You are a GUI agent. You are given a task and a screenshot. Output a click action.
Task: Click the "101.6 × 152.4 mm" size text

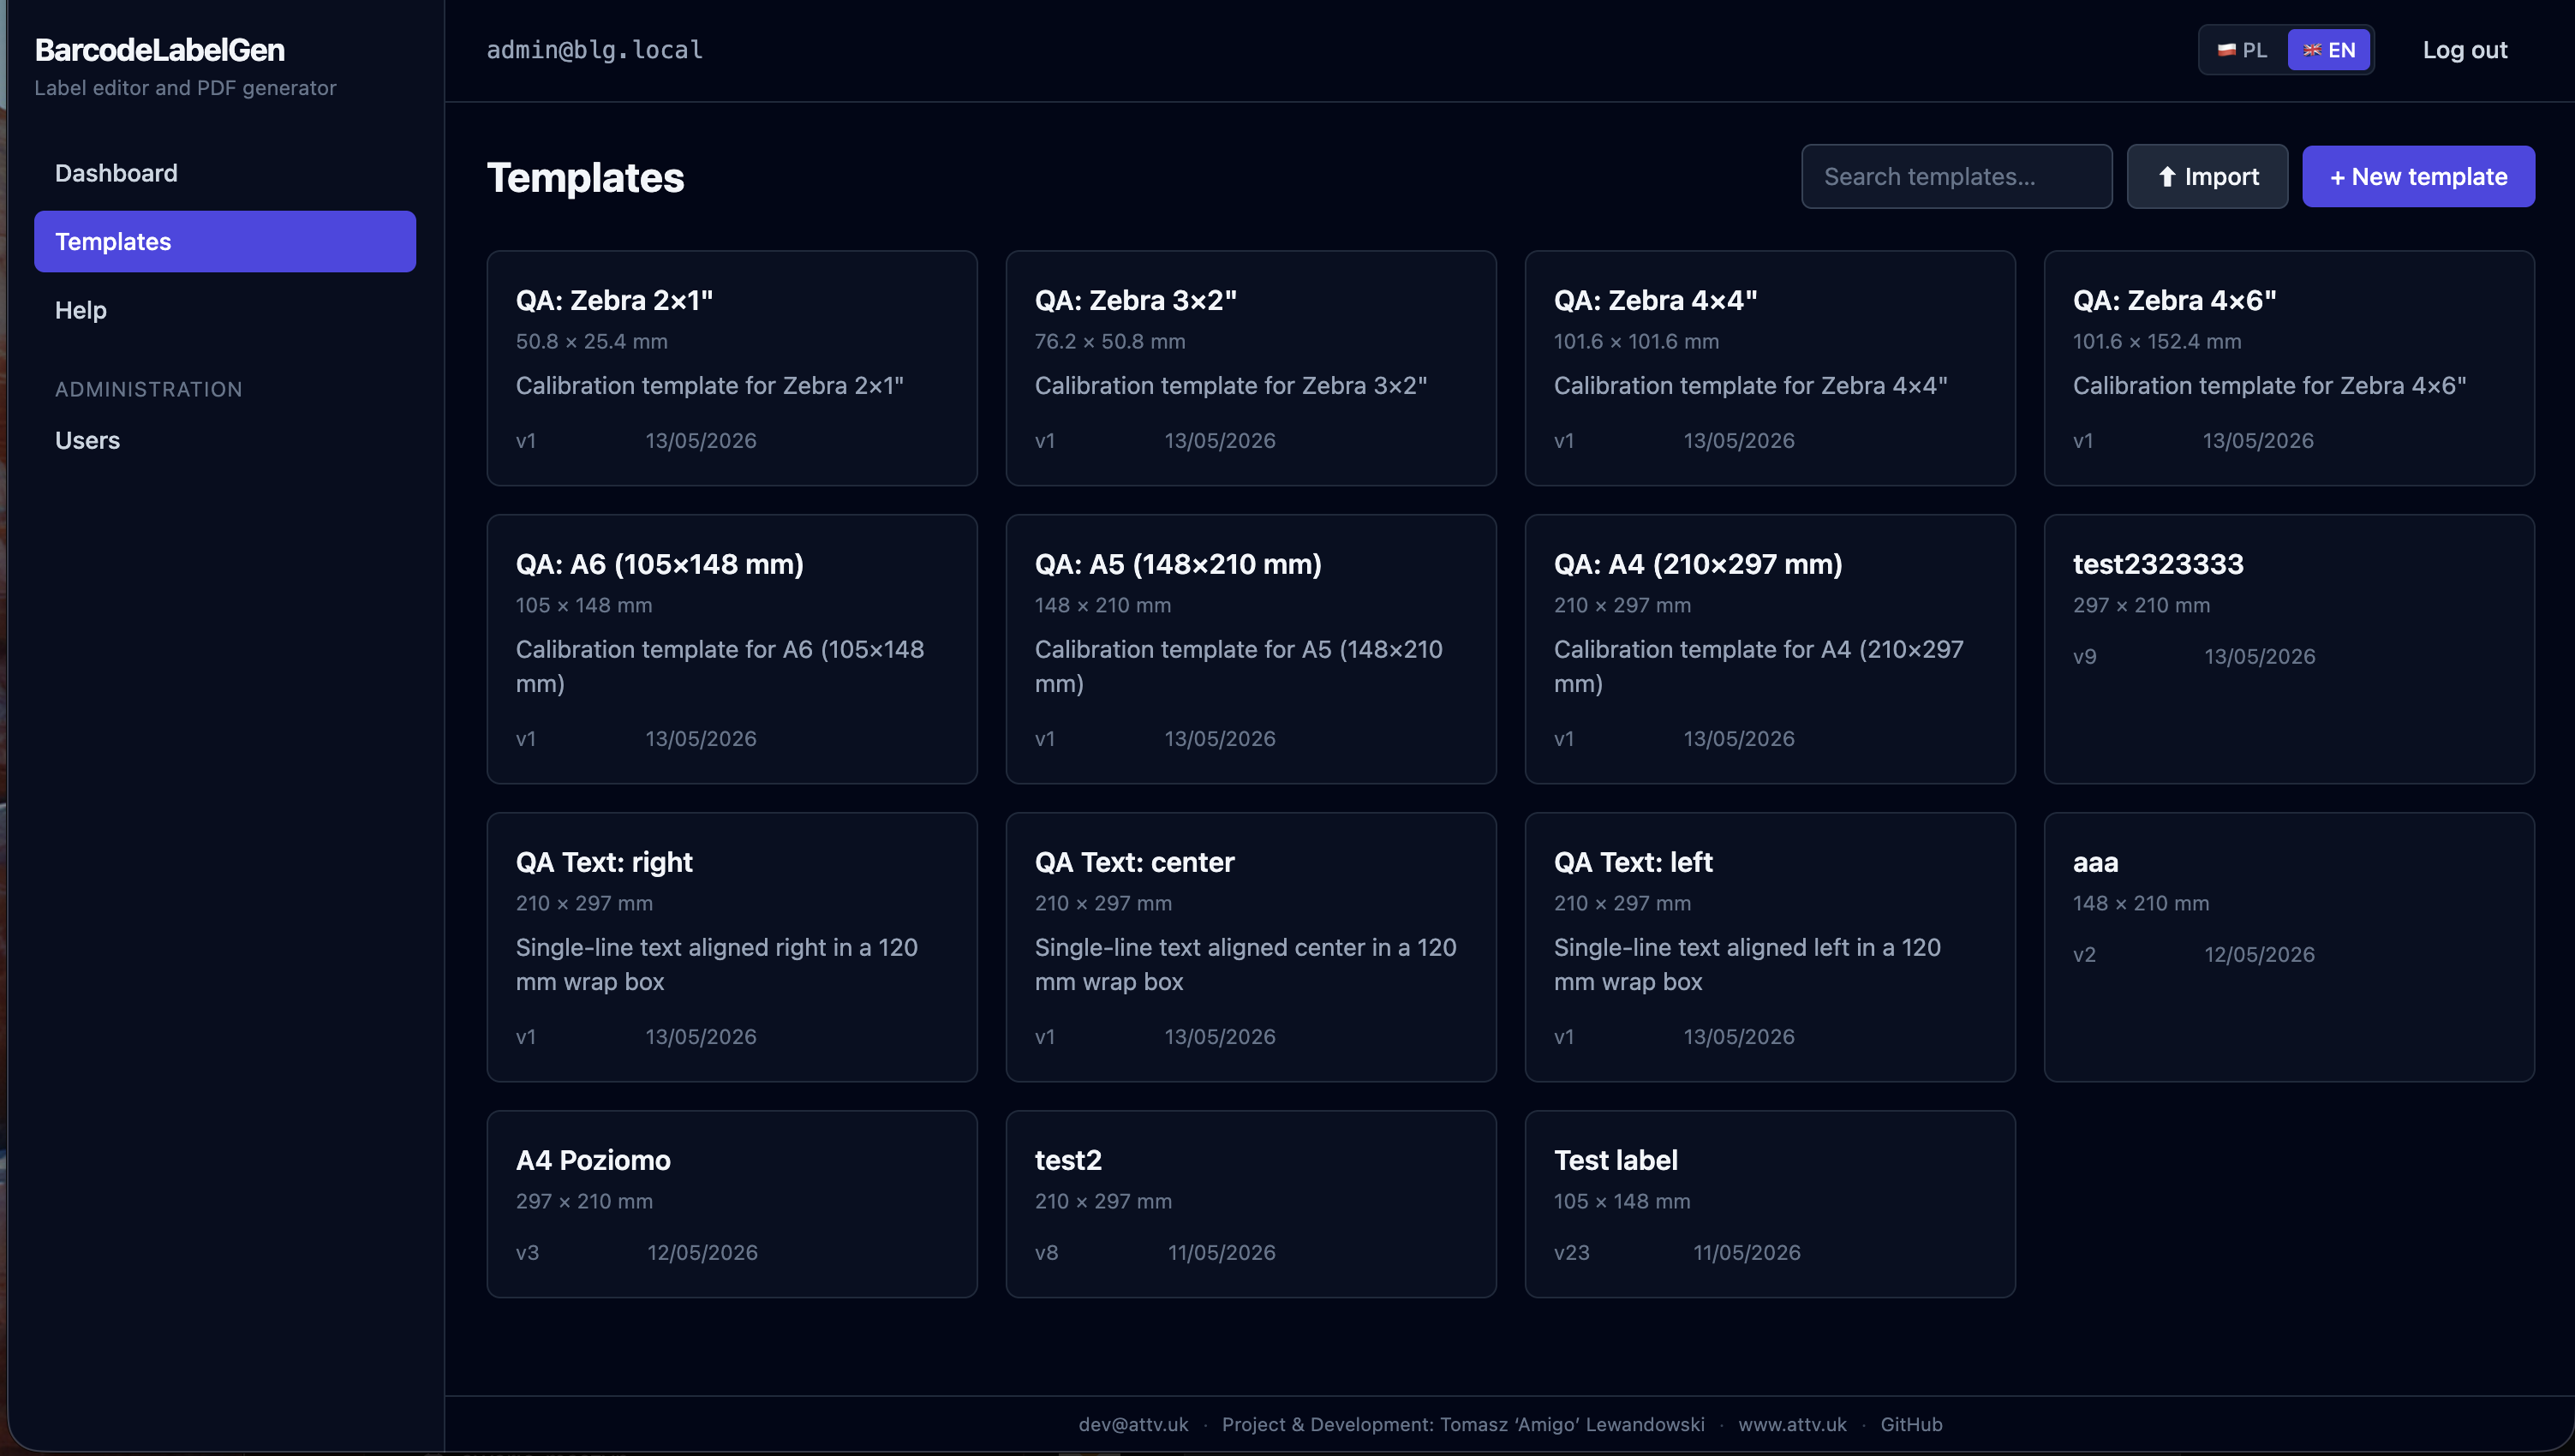[x=2157, y=341]
